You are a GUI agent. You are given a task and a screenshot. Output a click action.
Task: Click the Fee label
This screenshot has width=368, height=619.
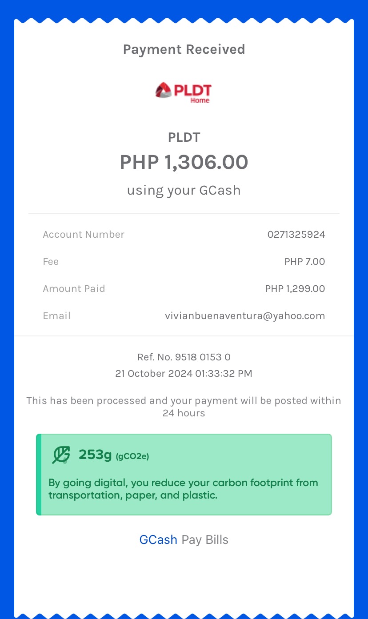(51, 262)
